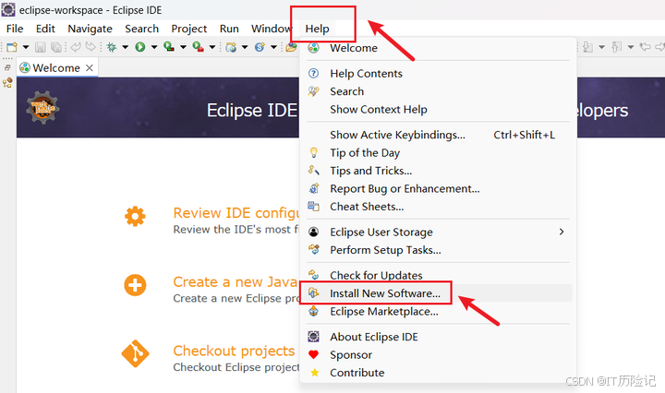Choose Tips and Tricks entry
This screenshot has height=393, width=665.
(x=438, y=171)
